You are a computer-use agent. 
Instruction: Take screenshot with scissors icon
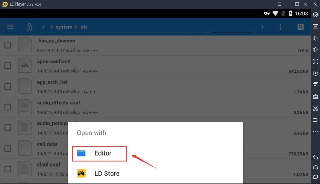point(316,108)
